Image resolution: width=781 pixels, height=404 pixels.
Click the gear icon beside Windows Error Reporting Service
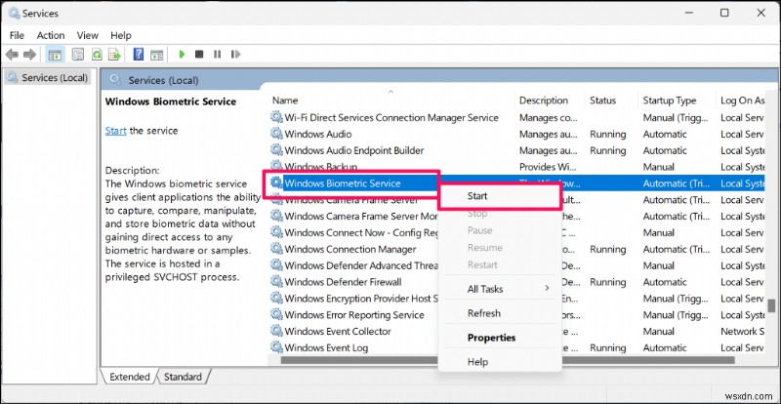point(276,314)
